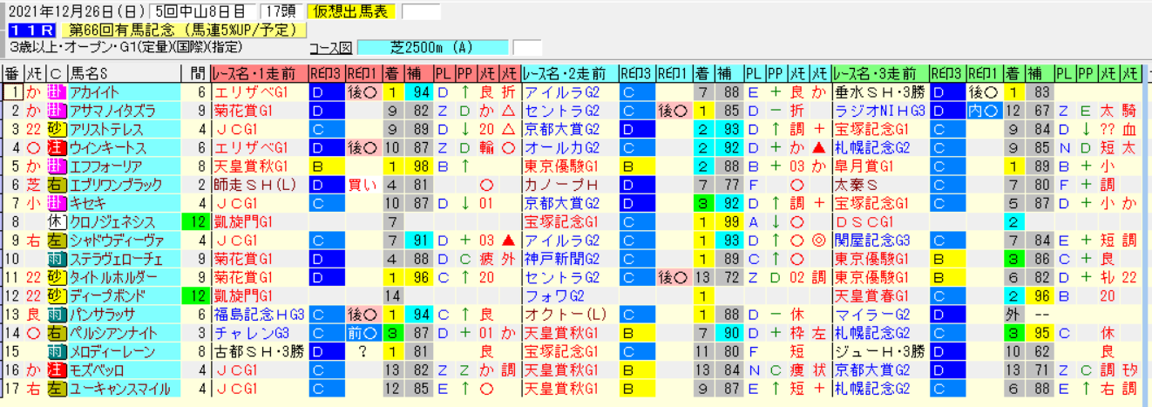Click the 仮想出馬表 button
This screenshot has height=407, width=1152.
pyautogui.click(x=352, y=11)
